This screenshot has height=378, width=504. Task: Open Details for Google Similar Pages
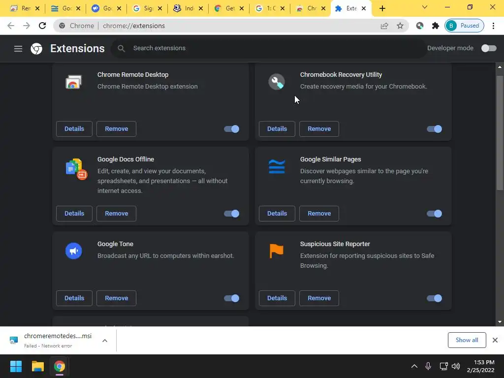(277, 214)
